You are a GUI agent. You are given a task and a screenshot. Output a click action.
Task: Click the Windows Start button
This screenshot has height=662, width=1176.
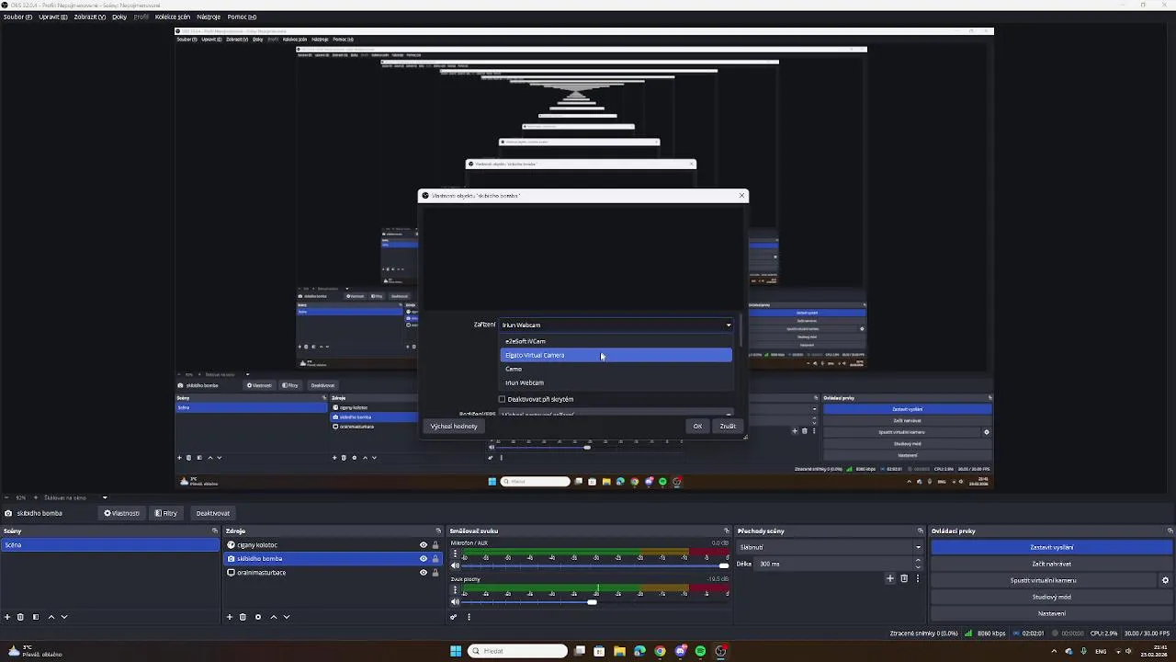(x=456, y=651)
